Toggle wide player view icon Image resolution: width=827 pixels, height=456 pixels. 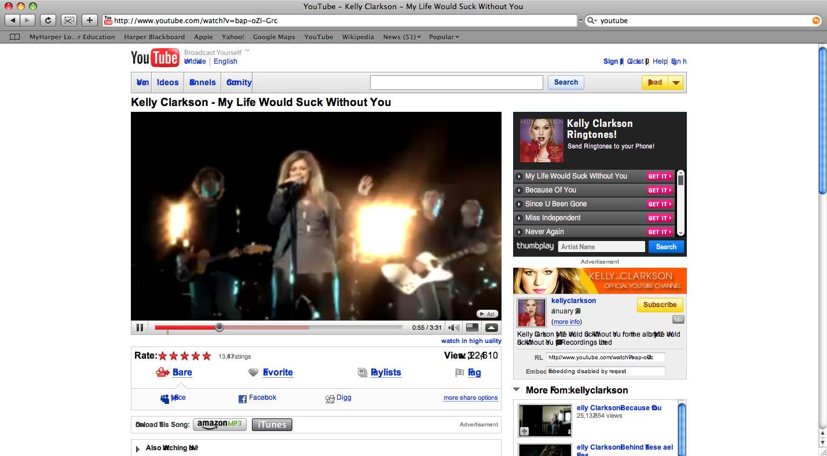pyautogui.click(x=473, y=327)
